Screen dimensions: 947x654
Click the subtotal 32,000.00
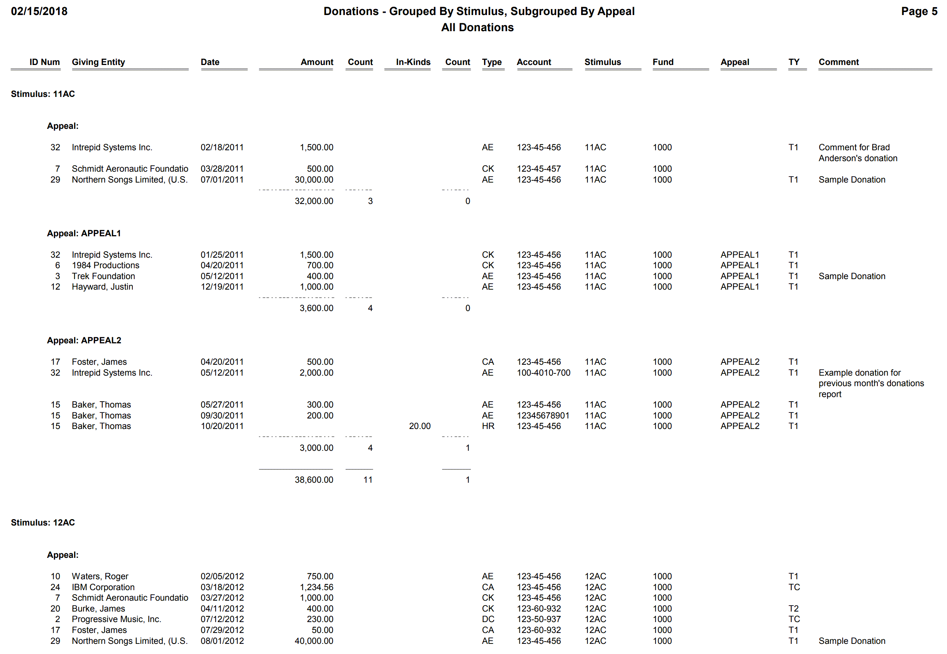point(314,201)
